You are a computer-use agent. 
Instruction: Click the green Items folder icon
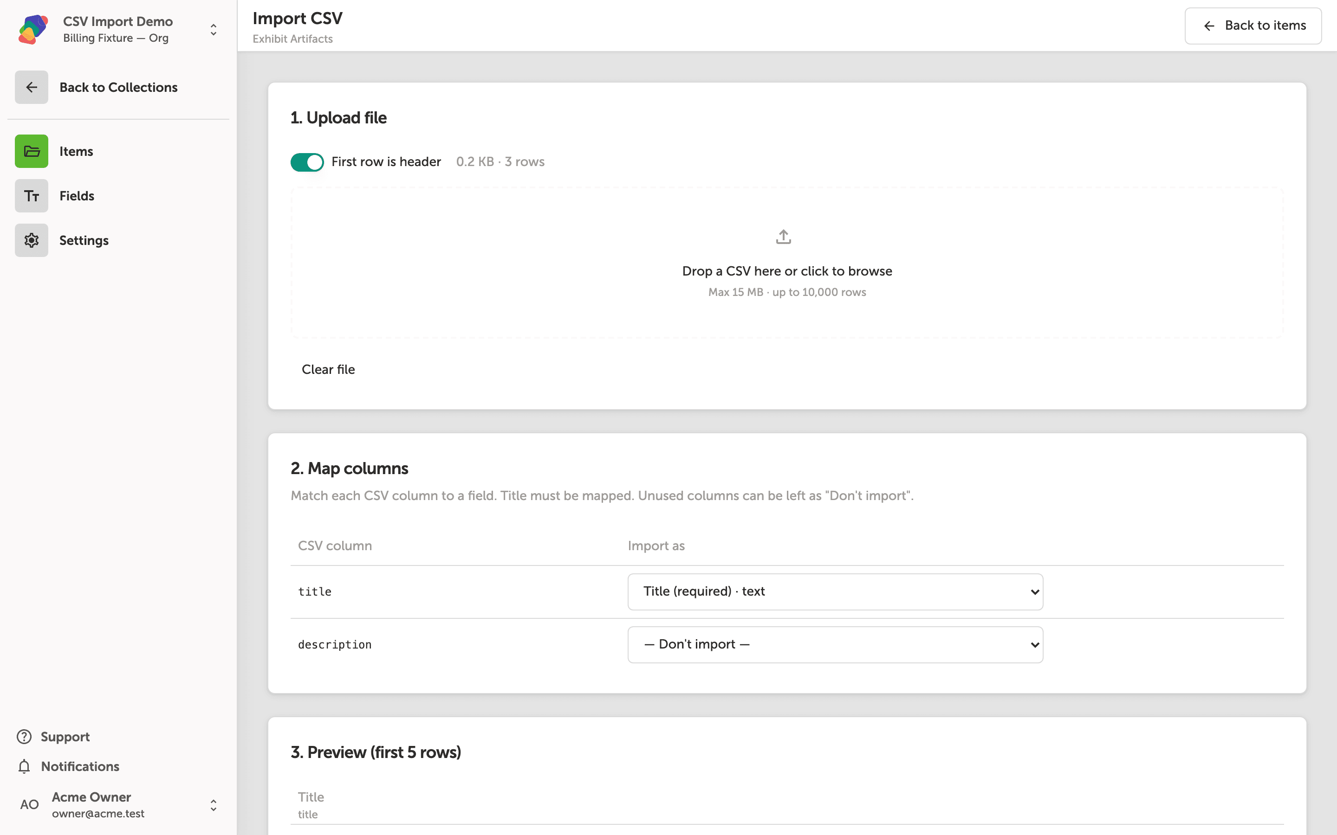(x=32, y=151)
